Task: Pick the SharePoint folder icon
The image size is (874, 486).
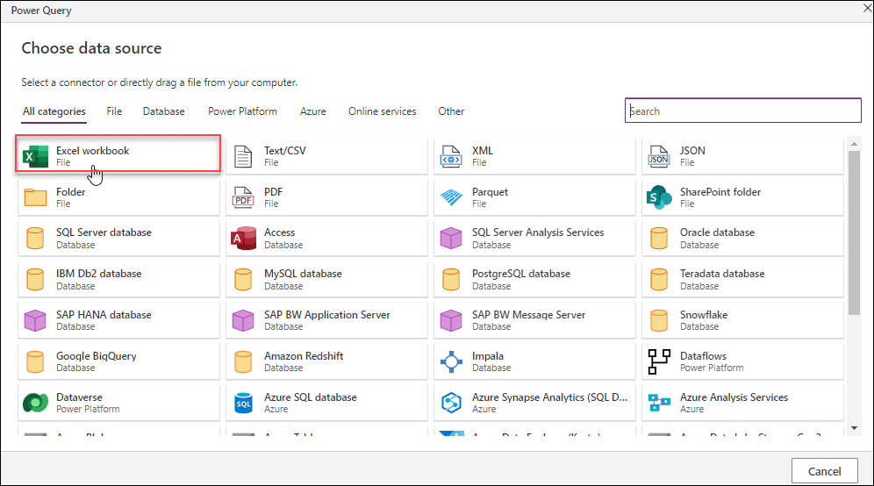Action: coord(659,197)
